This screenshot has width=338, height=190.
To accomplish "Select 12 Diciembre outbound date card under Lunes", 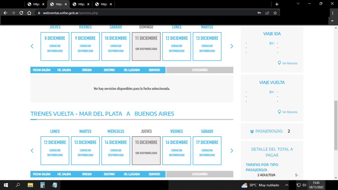I will point(177,46).
